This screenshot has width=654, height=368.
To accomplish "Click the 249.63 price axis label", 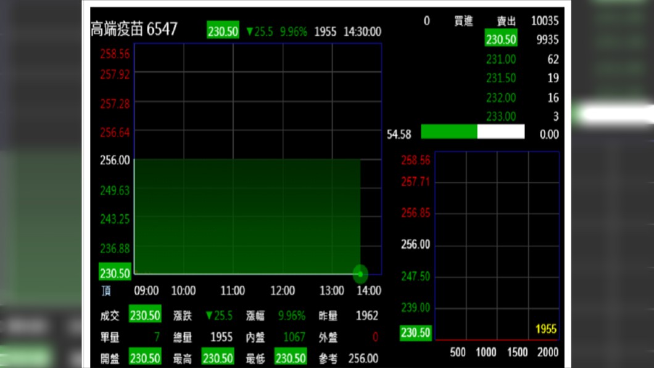I will click(x=115, y=190).
